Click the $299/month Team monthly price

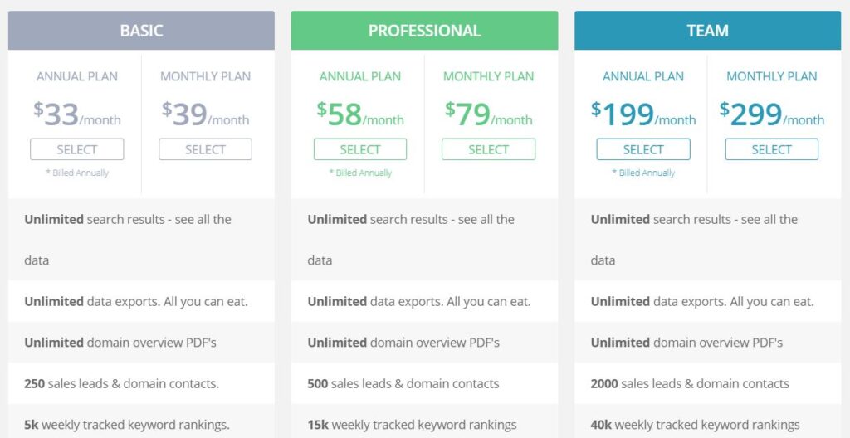771,114
